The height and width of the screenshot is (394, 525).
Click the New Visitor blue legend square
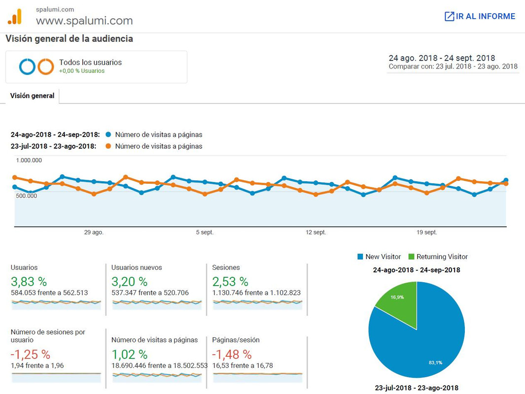pos(360,257)
